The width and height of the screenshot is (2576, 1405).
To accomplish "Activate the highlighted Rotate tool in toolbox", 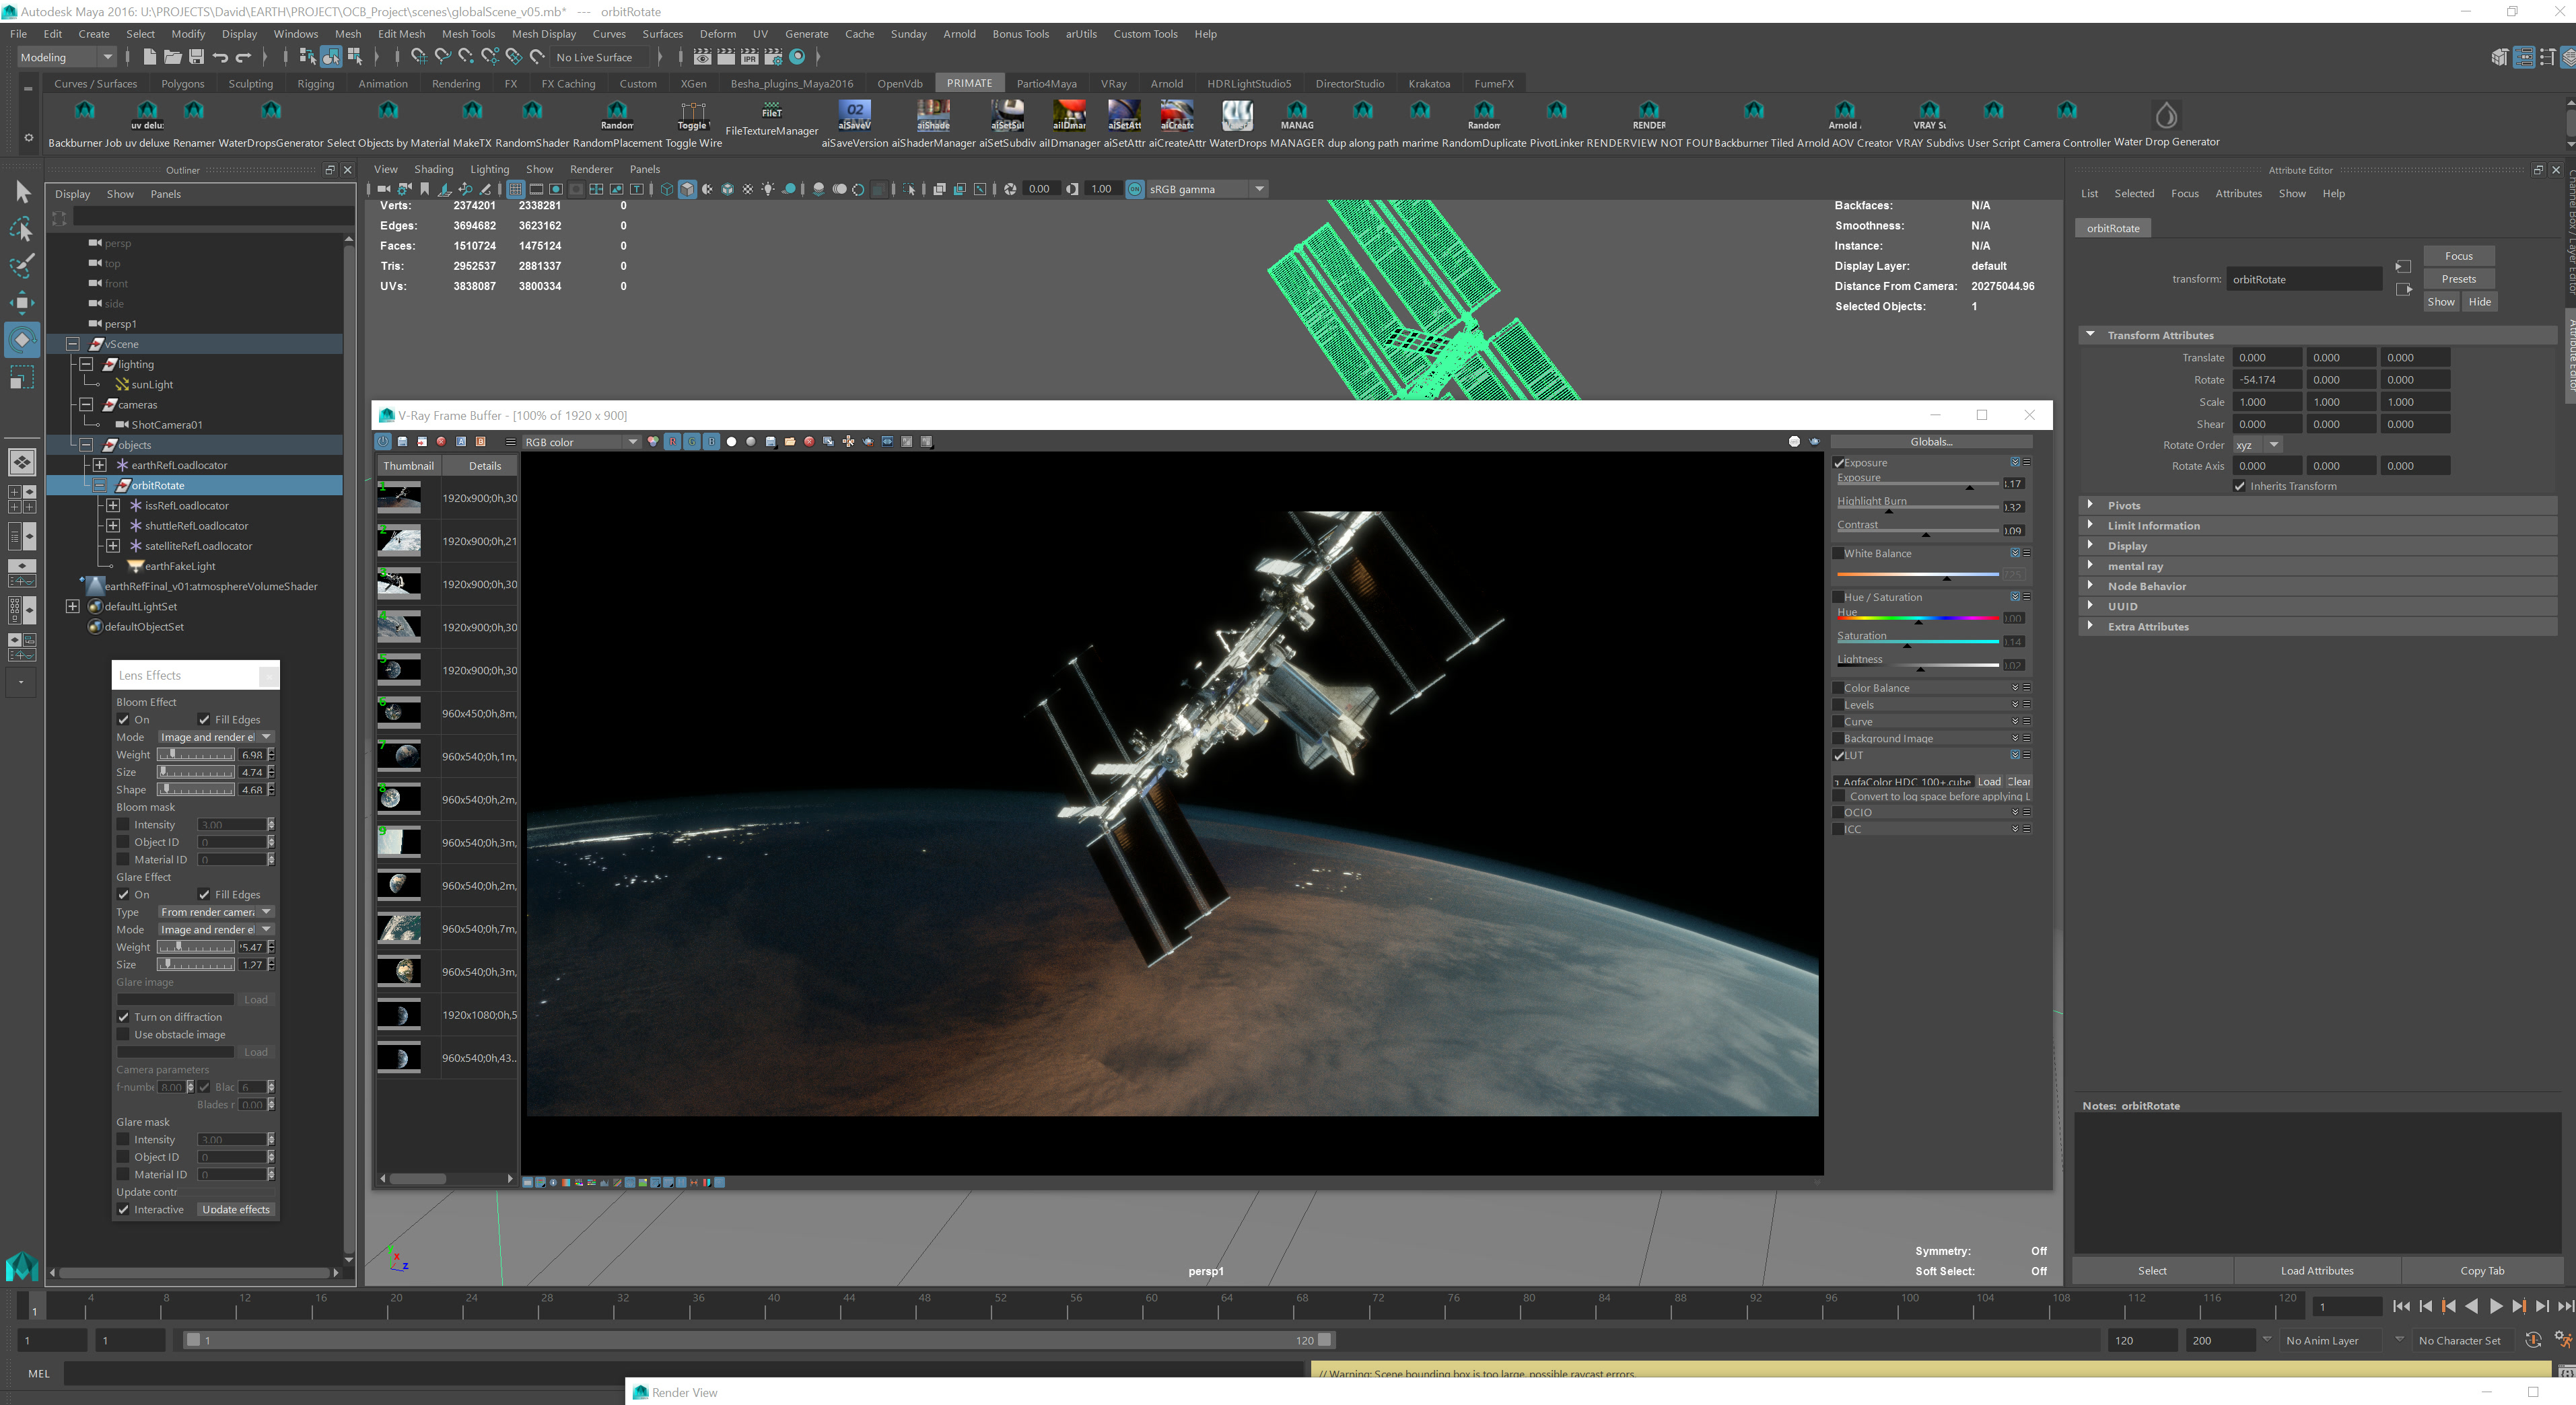I will [x=22, y=339].
